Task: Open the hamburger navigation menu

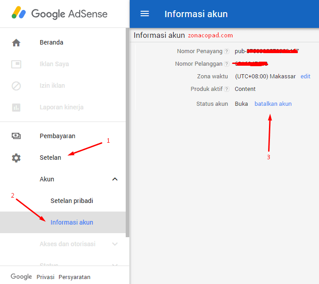Action: tap(145, 14)
